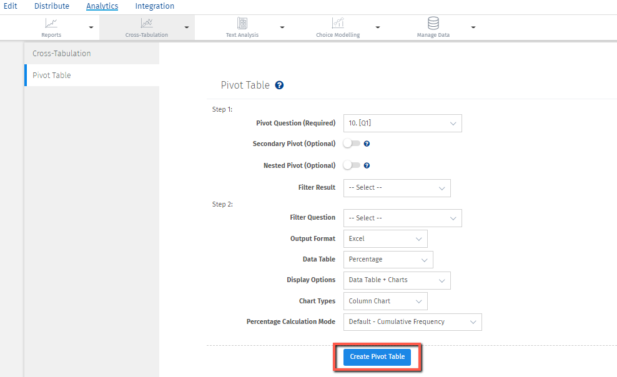Open the Percentage Calculation Mode dropdown
This screenshot has width=617, height=377.
point(412,322)
